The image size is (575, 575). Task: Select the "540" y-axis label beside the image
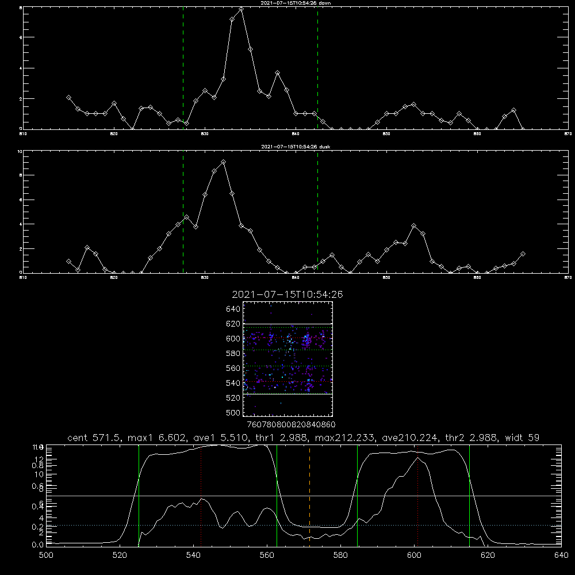(233, 383)
